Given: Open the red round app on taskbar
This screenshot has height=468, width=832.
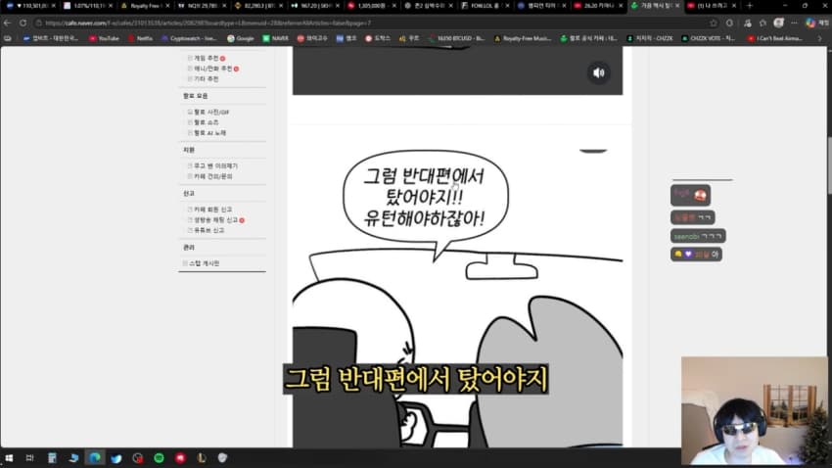Looking at the screenshot, I should [x=180, y=458].
